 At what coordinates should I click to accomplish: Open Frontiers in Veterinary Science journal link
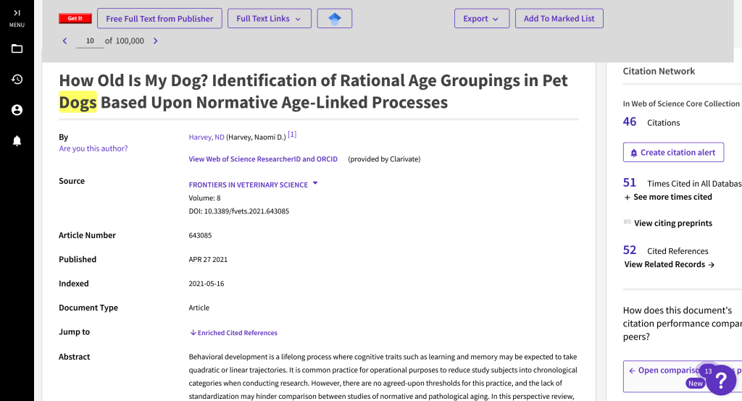click(x=249, y=185)
